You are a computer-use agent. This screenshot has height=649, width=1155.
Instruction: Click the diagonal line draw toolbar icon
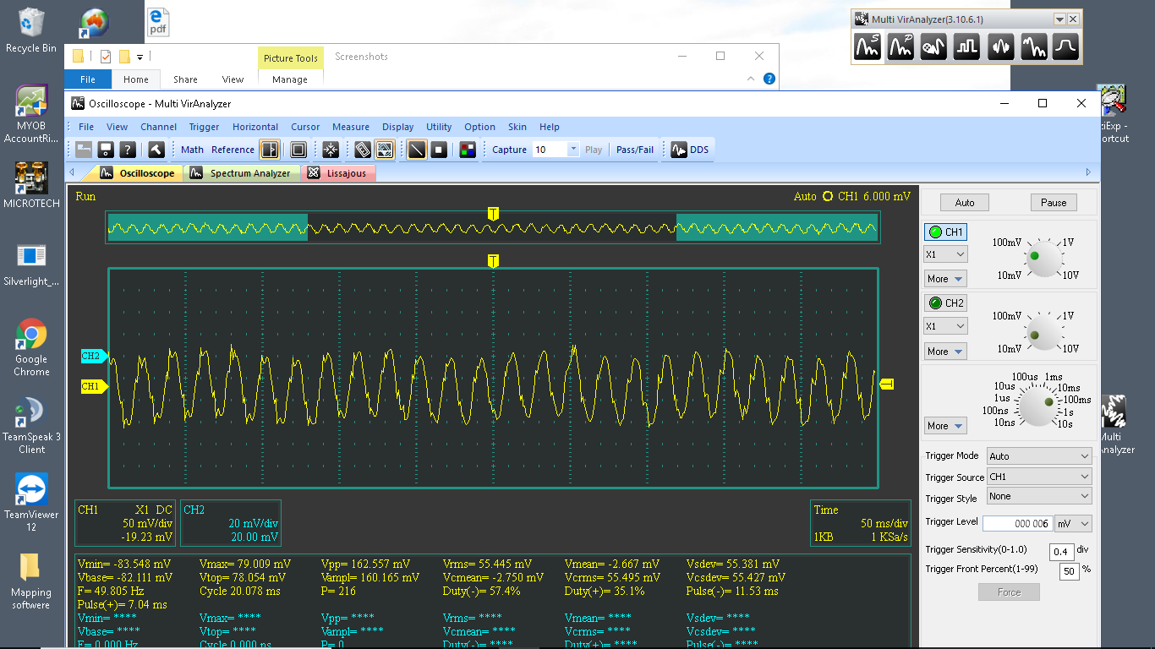[x=417, y=150]
